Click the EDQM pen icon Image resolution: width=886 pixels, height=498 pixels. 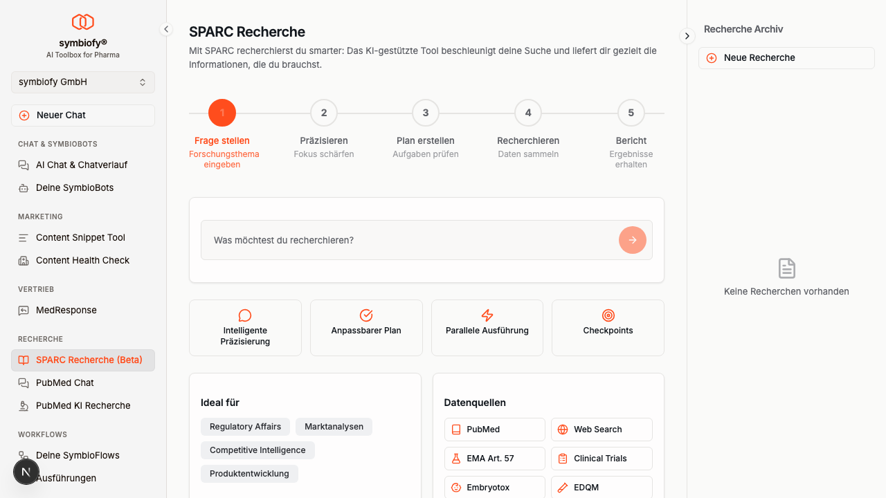(x=561, y=487)
